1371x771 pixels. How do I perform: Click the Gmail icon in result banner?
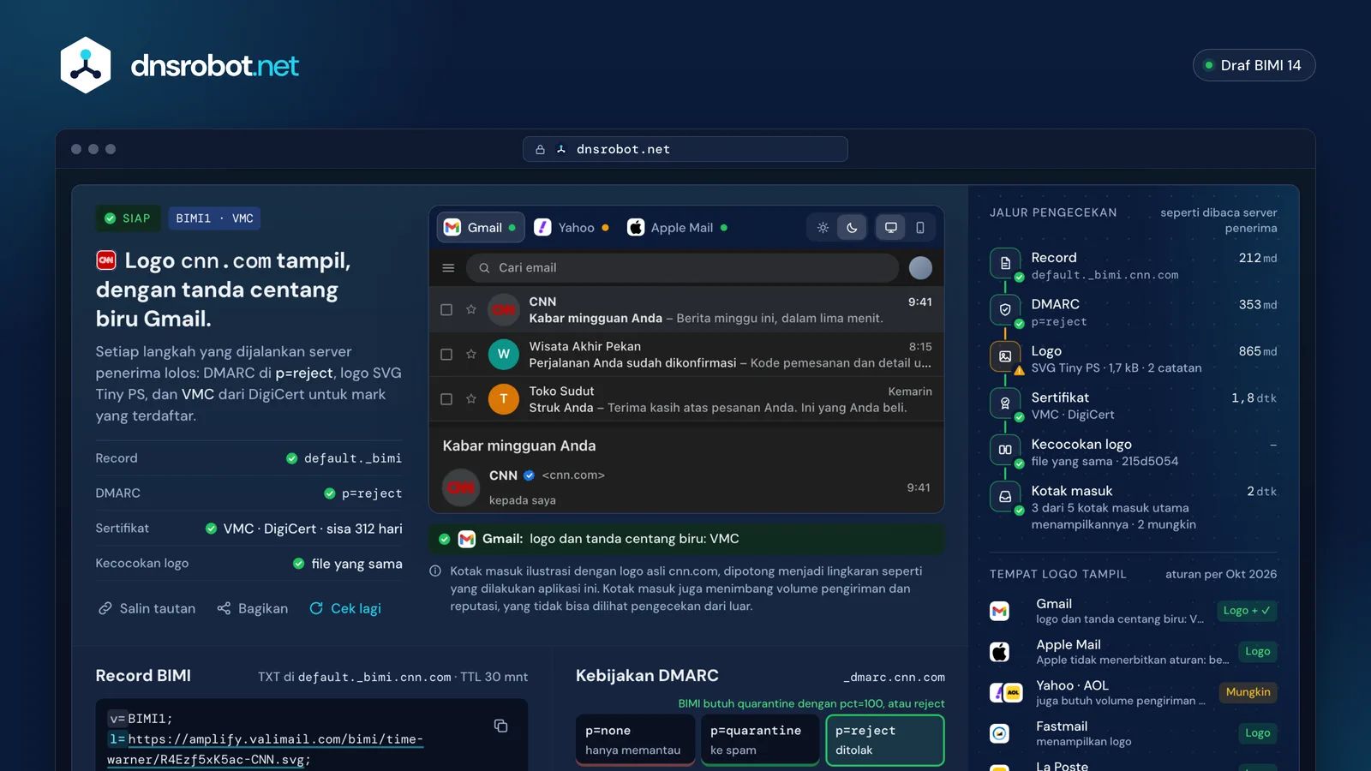coord(467,539)
